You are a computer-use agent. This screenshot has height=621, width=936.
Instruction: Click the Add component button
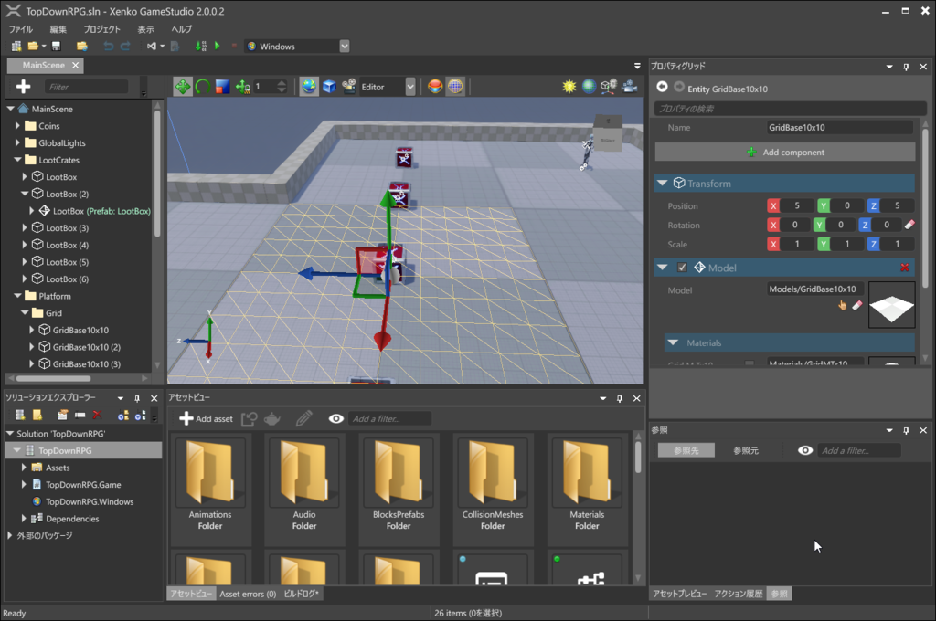coord(784,152)
